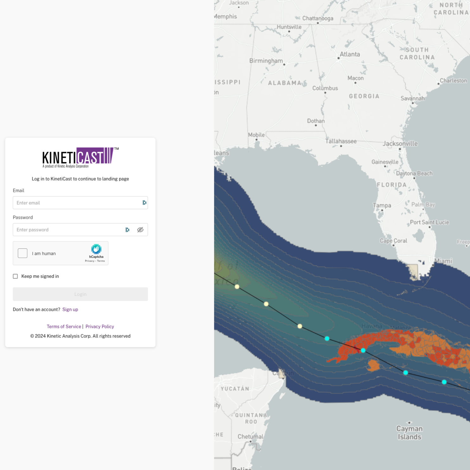470x470 pixels.
Task: Toggle password visibility with the eye icon
Action: pos(140,230)
